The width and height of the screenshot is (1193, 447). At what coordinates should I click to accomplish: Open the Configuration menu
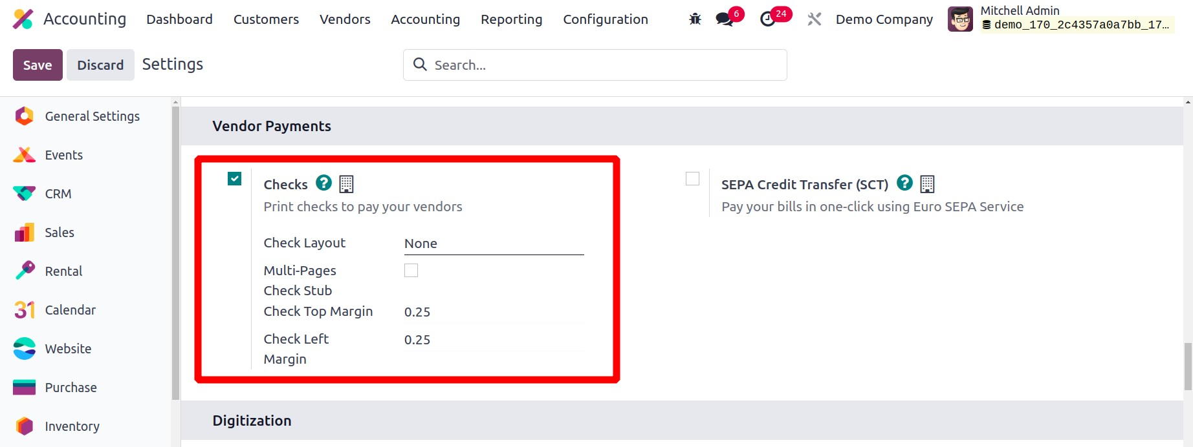pyautogui.click(x=605, y=19)
